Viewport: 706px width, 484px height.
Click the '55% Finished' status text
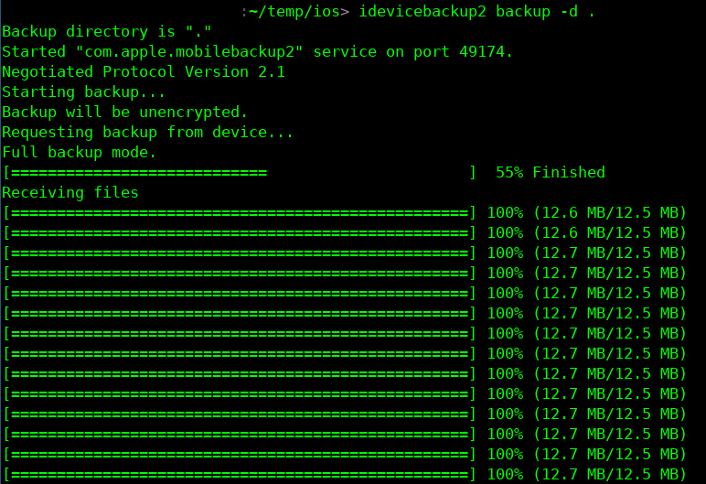click(x=551, y=172)
